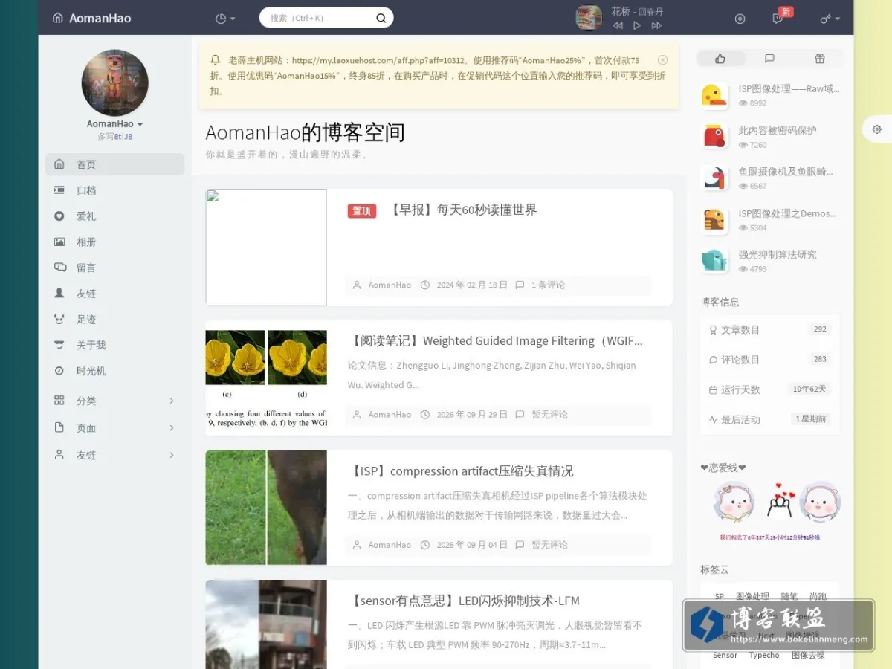This screenshot has width=892, height=669.
Task: Select the ISP tag in tag cloud
Action: pos(718,596)
